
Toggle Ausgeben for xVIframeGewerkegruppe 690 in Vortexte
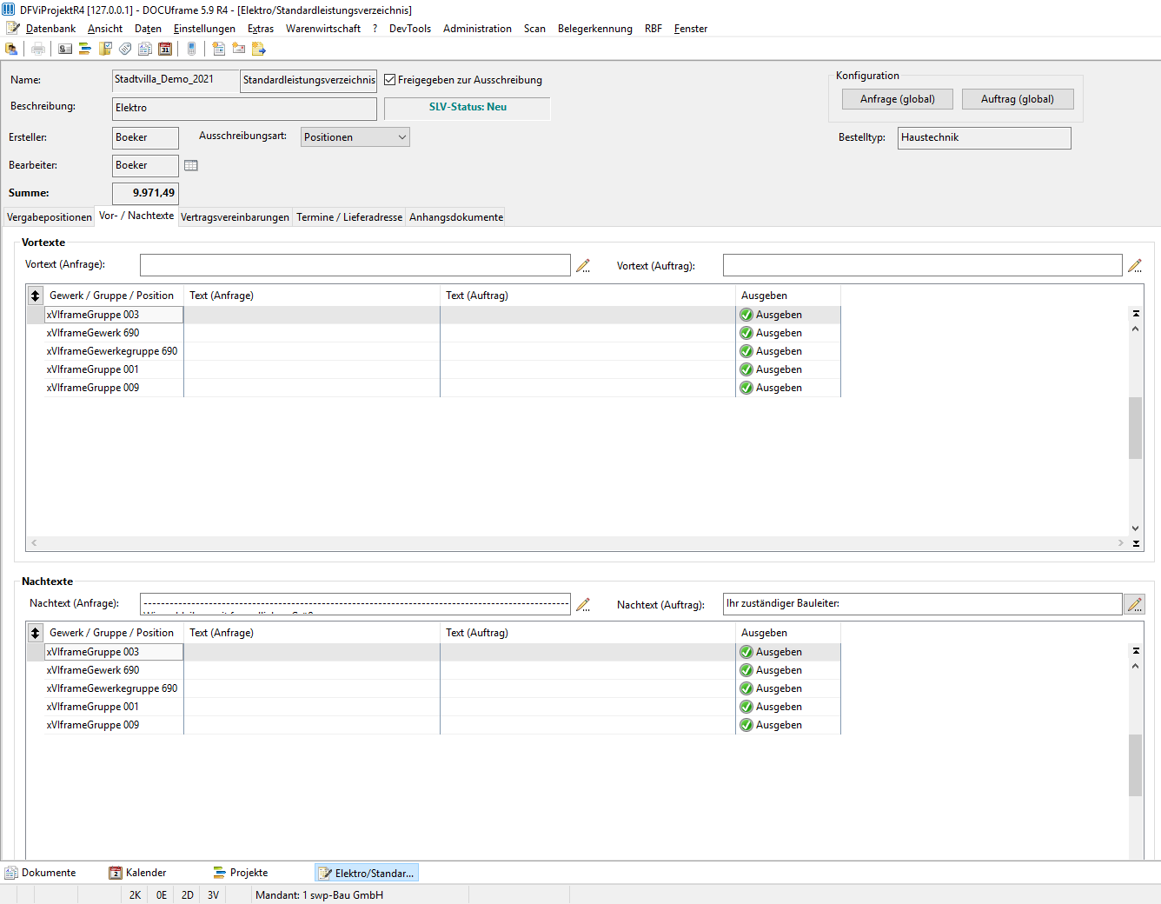746,351
